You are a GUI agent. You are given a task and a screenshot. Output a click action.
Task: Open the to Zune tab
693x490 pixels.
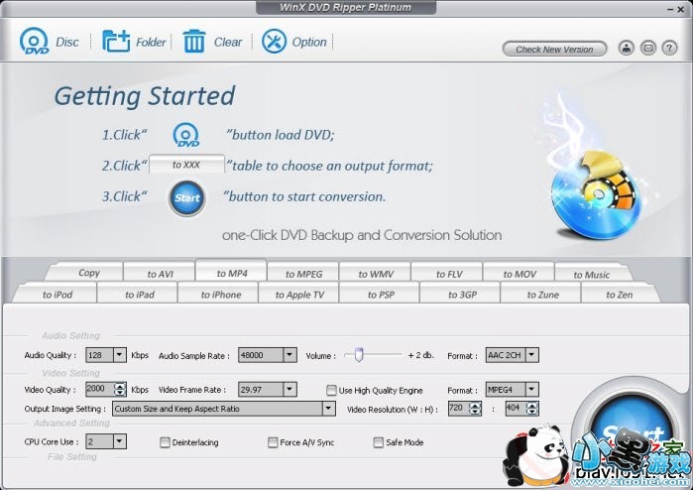(x=542, y=294)
